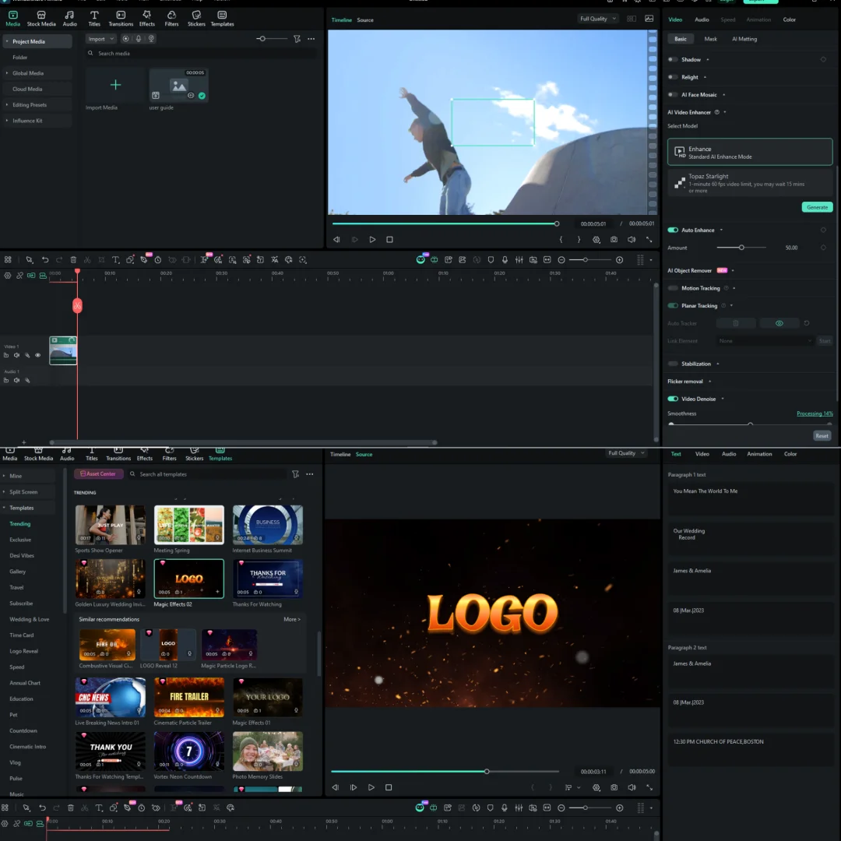The width and height of the screenshot is (841, 841).
Task: Disable the Video Denoise toggle
Action: point(673,399)
